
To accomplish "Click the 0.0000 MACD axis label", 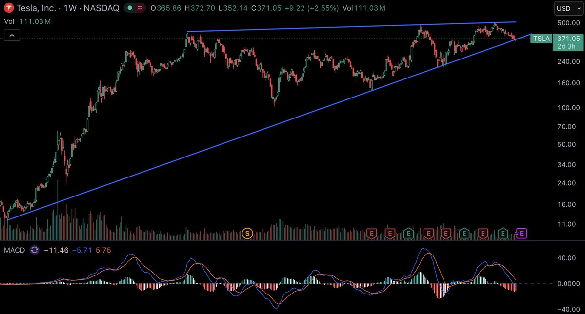I will tap(568, 284).
